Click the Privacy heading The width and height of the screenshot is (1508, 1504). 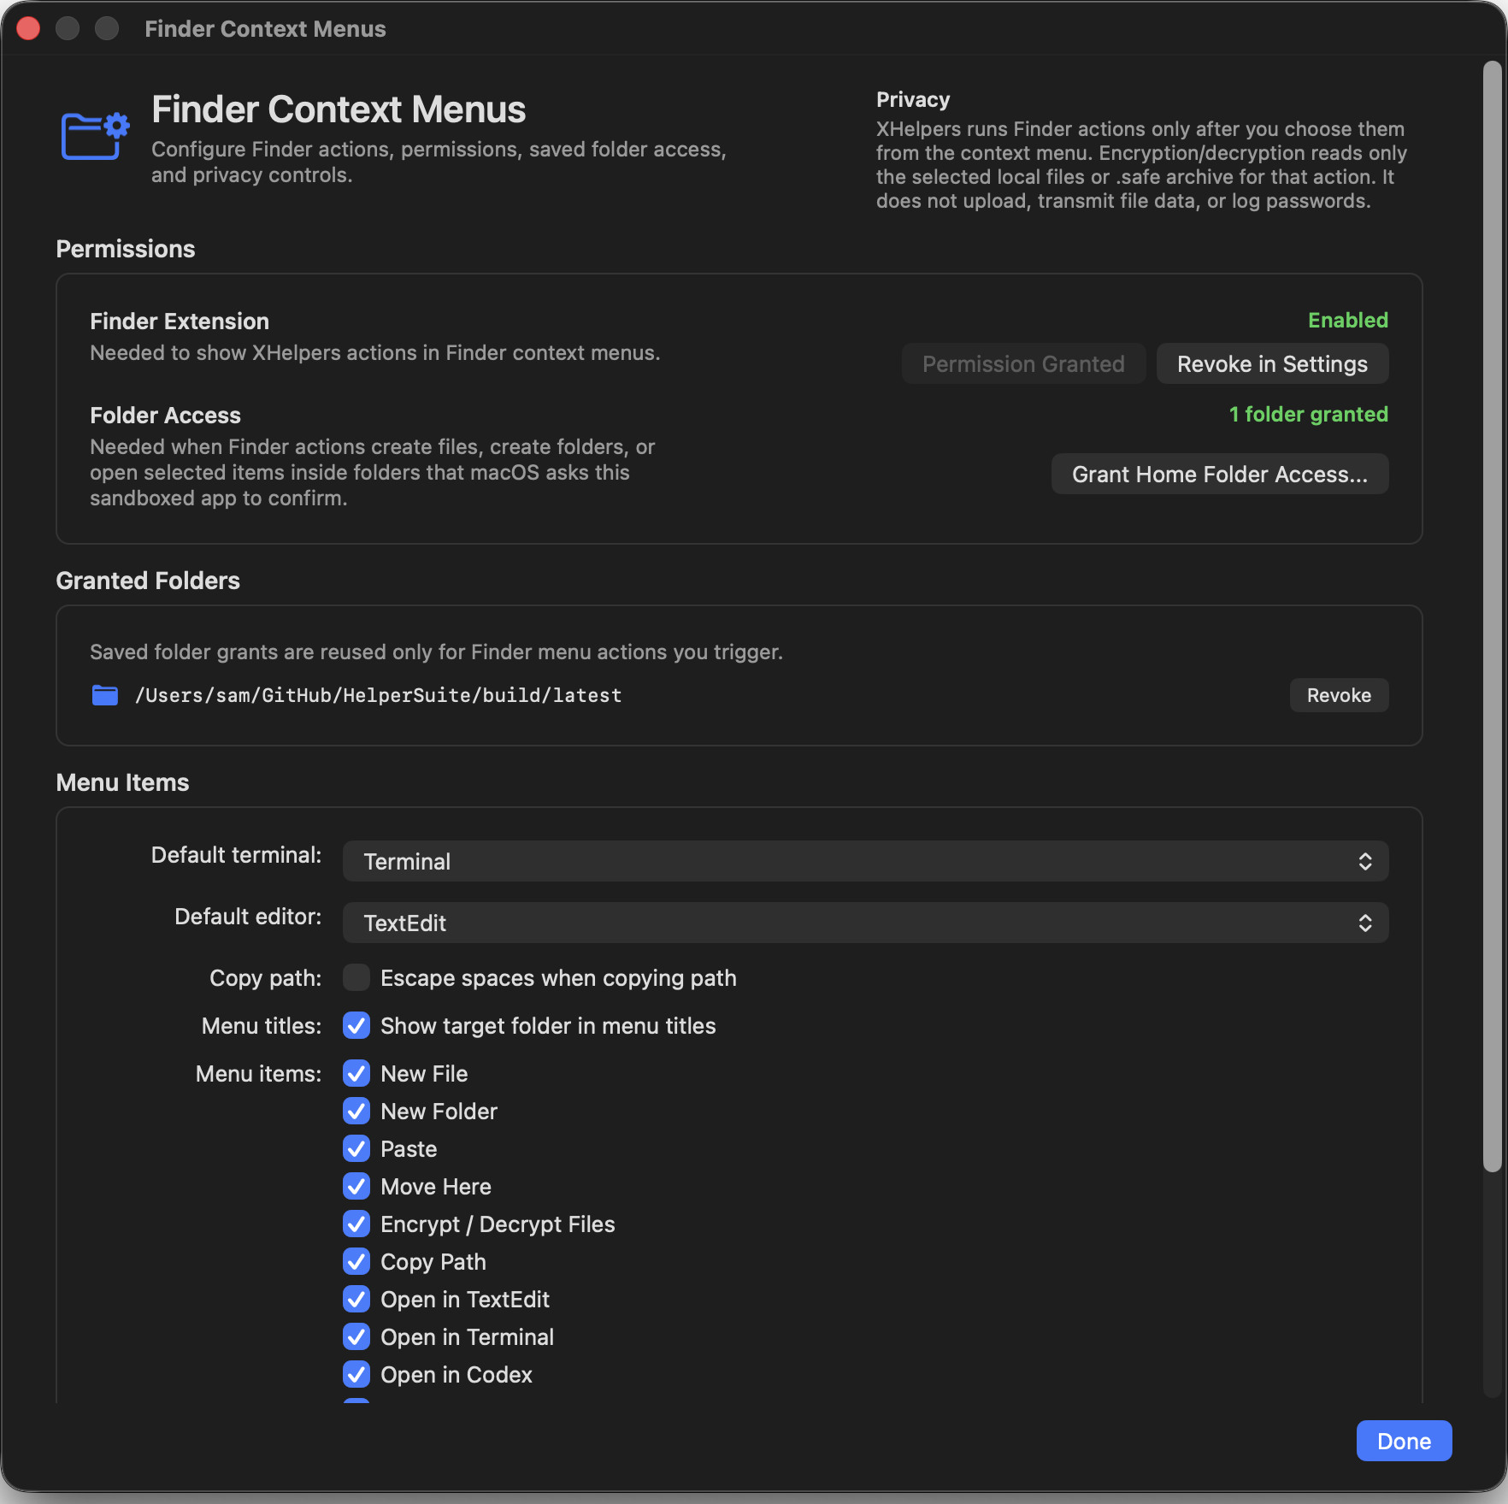913,99
